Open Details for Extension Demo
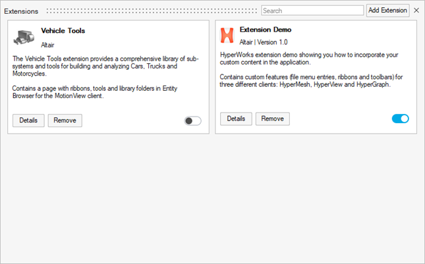 236,119
